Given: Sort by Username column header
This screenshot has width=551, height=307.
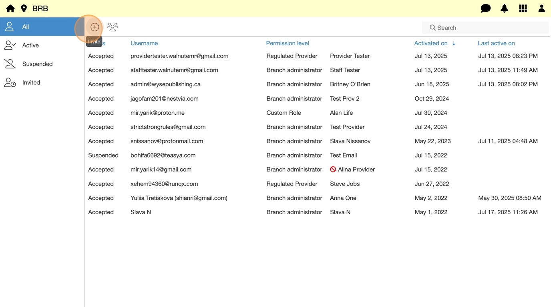Looking at the screenshot, I should 144,43.
